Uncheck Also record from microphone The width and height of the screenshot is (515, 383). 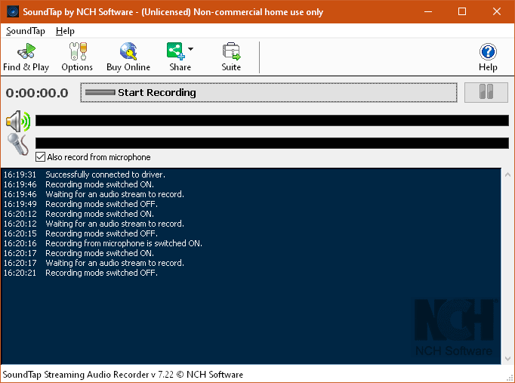click(40, 157)
